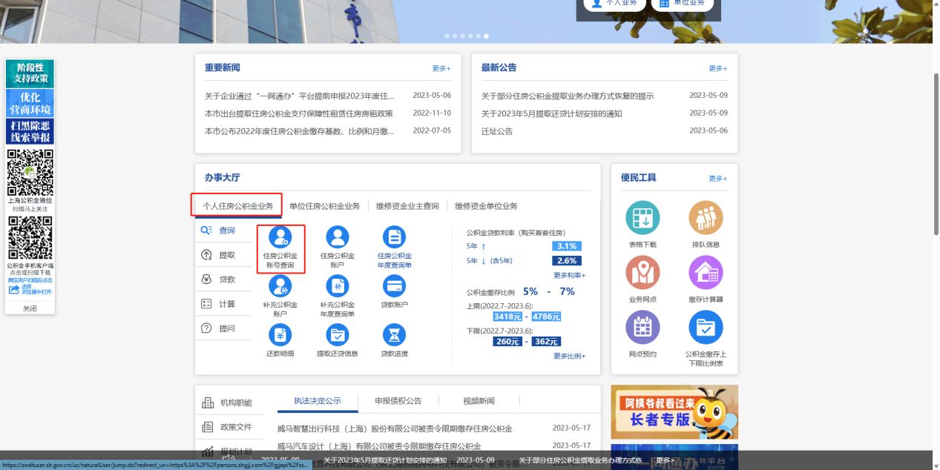Select the last carousel dot indicator
The image size is (940, 470).
coord(486,36)
